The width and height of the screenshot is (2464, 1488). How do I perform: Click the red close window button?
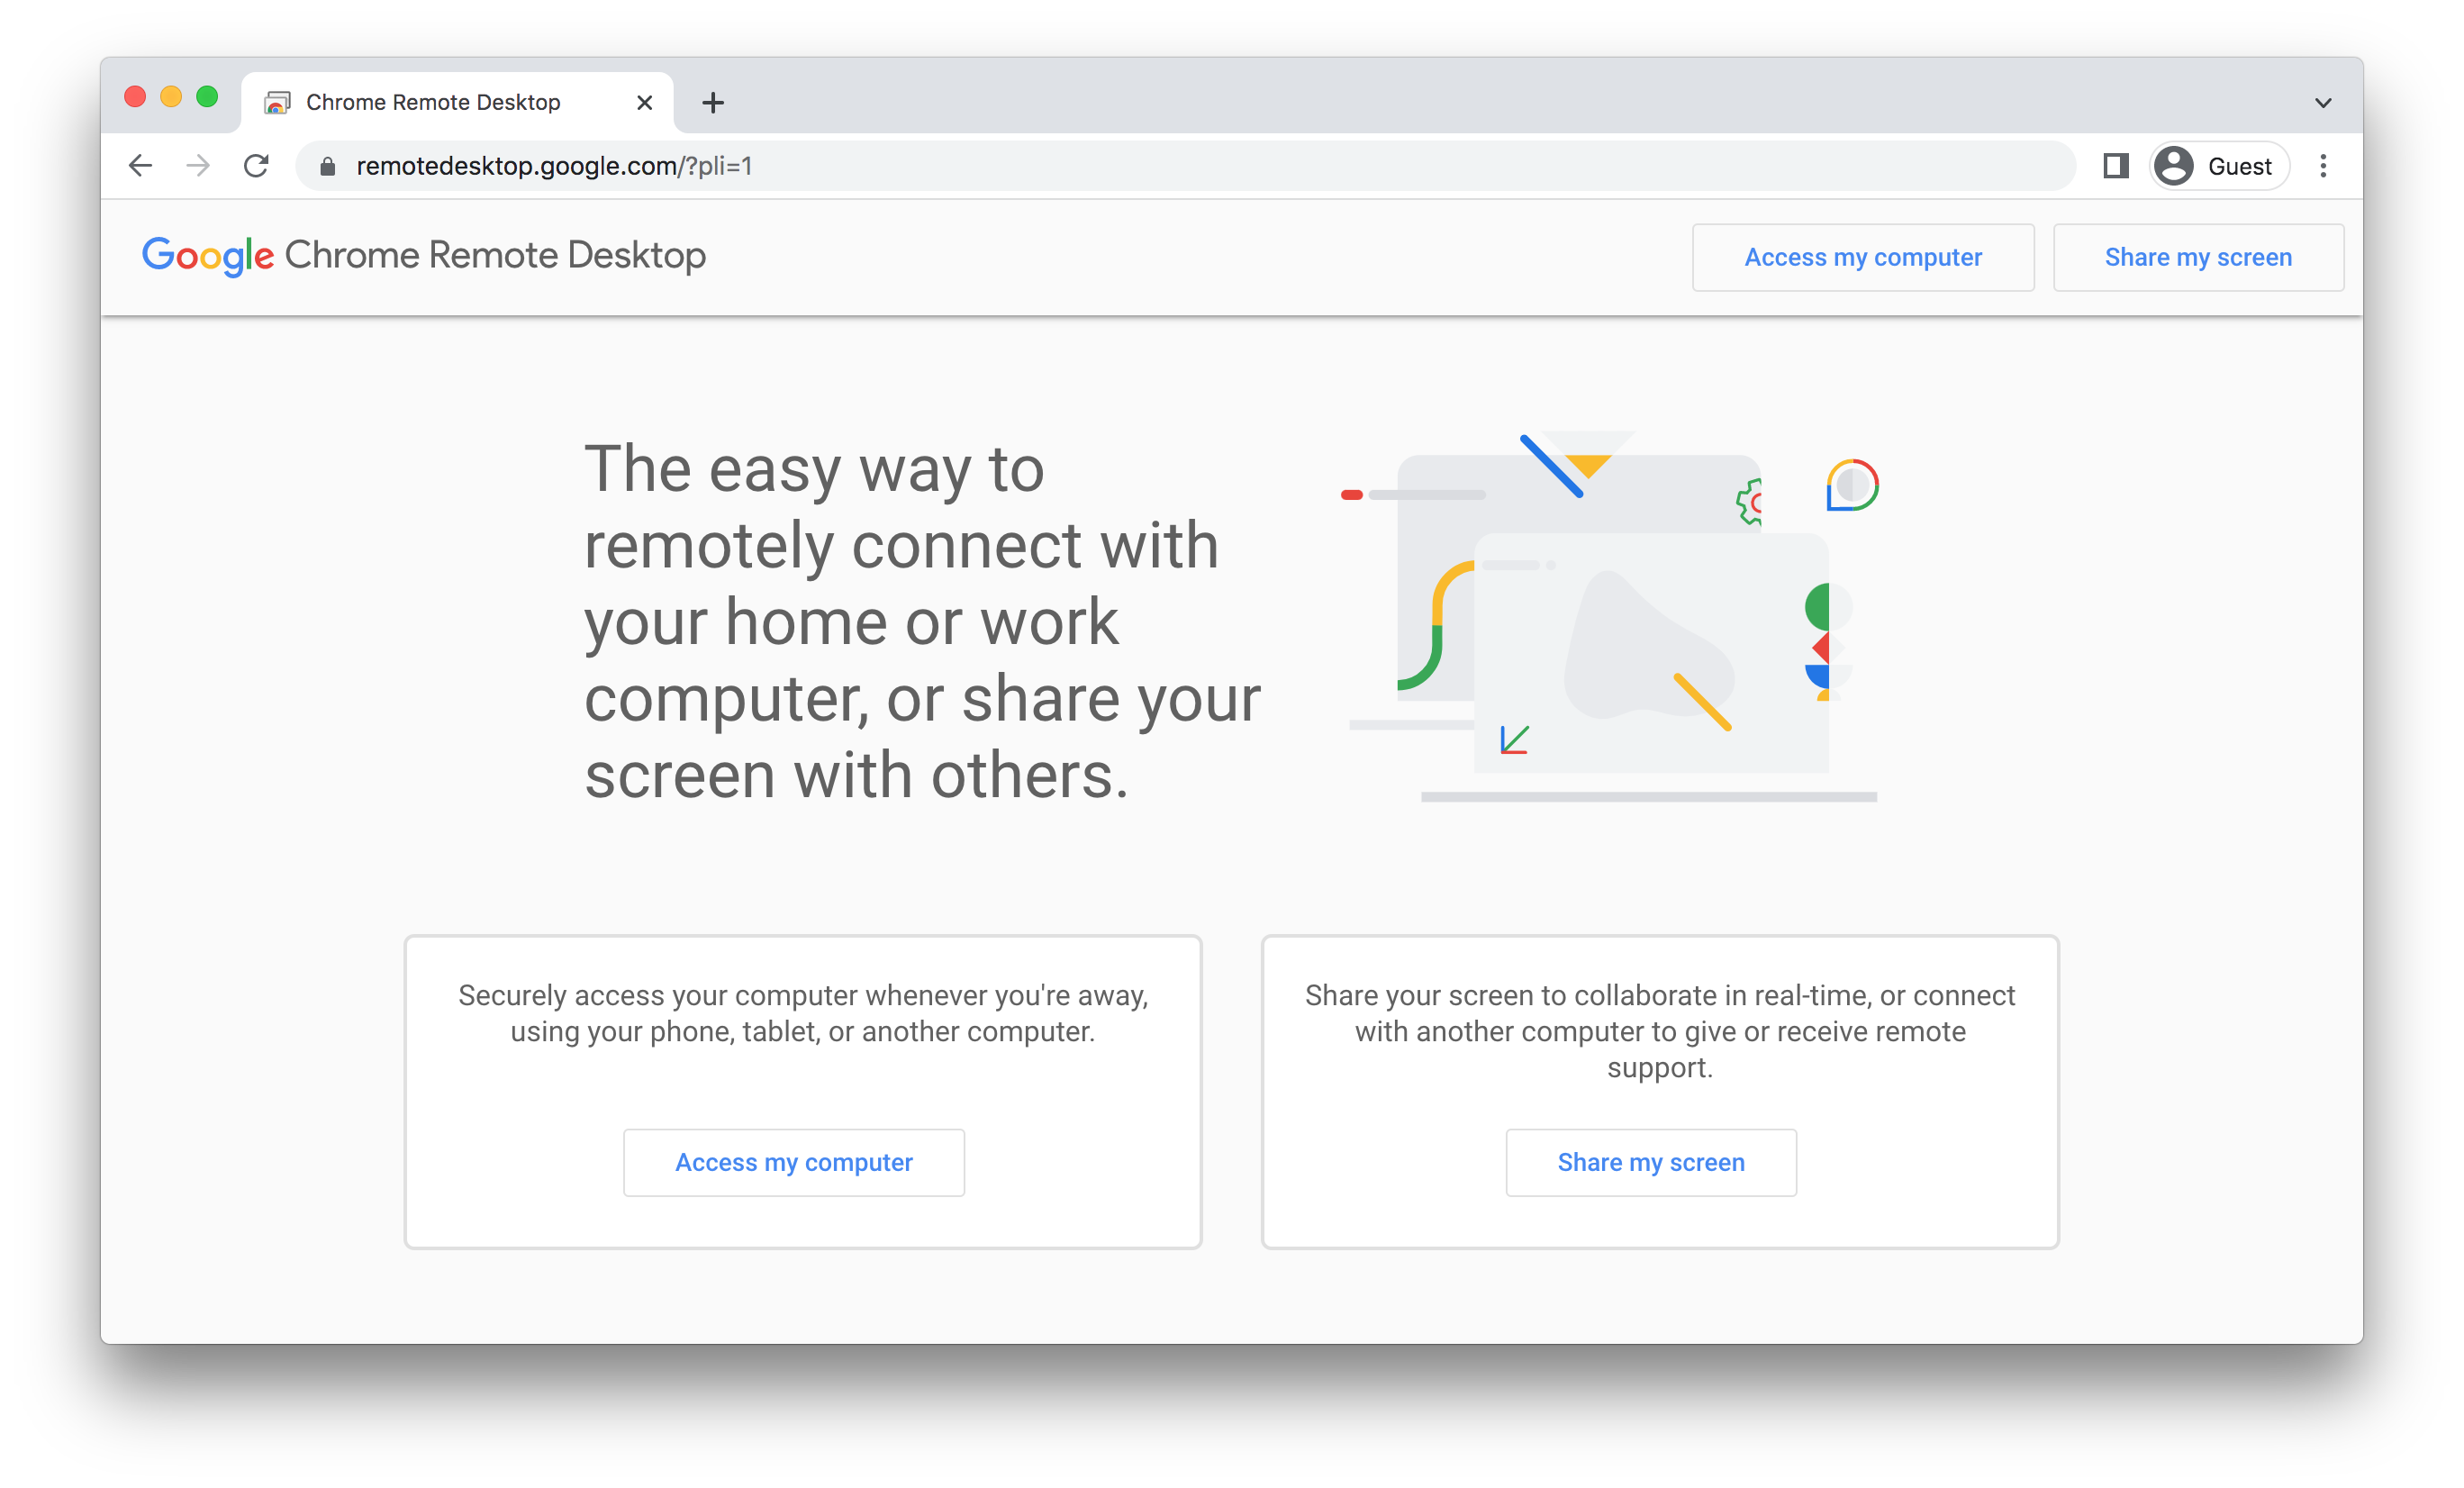click(135, 97)
